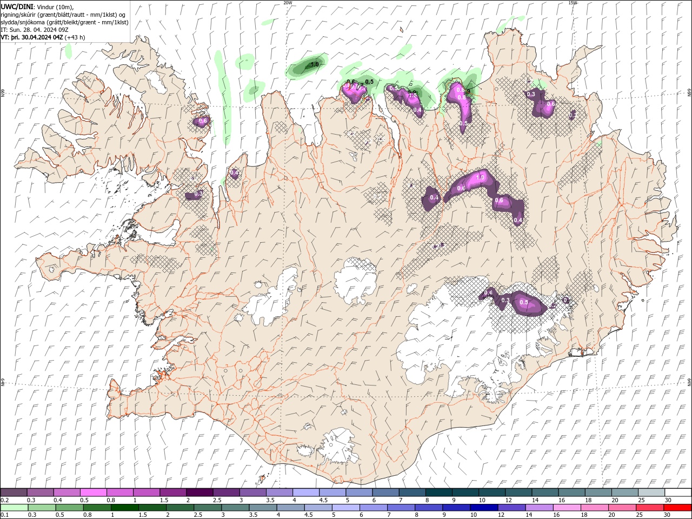This screenshot has height=519, width=692.
Task: Click the violet 12 swatch in lower scale
Action: tap(511, 508)
